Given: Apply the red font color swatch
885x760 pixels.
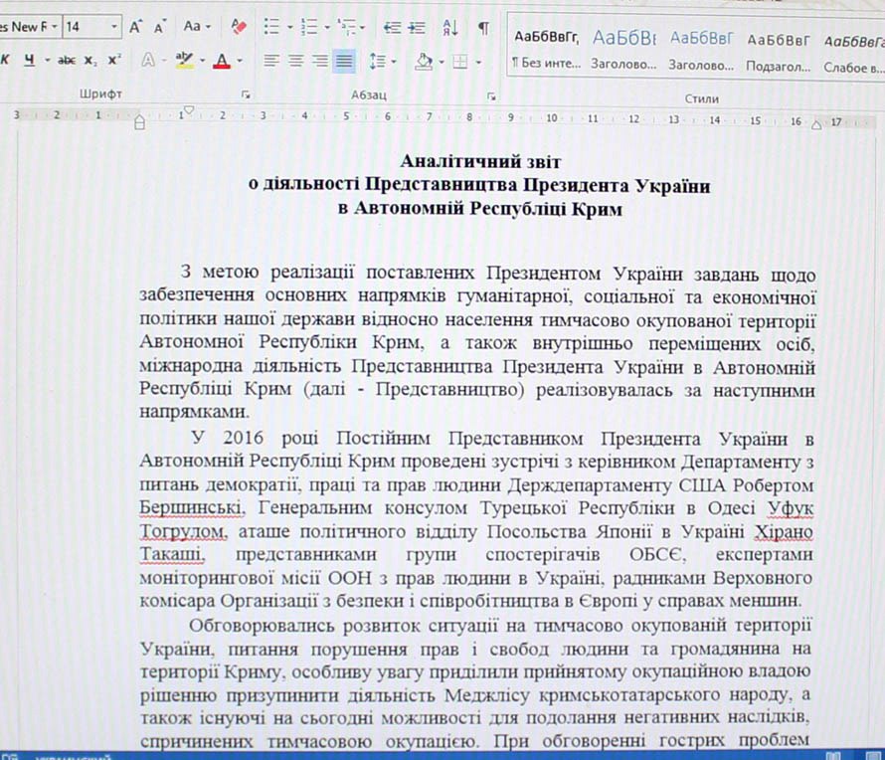Looking at the screenshot, I should click(x=219, y=61).
